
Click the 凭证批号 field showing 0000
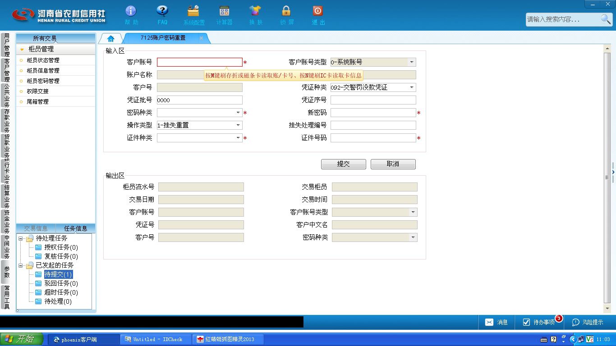[200, 100]
